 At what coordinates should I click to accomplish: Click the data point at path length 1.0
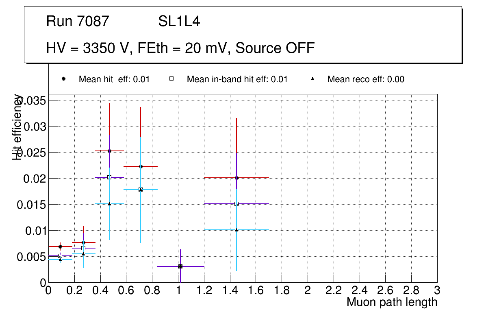coord(180,266)
